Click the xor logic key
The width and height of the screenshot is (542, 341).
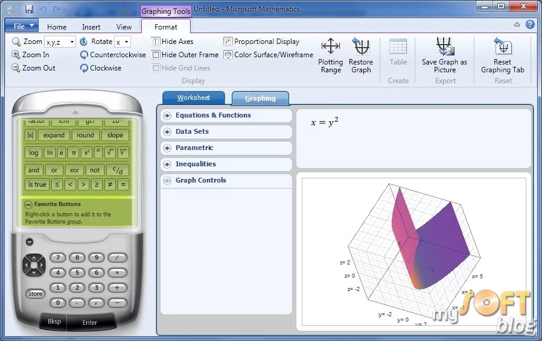74,170
